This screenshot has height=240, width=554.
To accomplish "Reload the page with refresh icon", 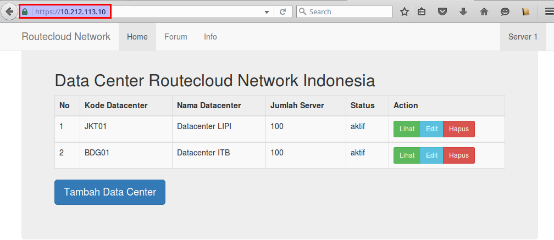I will coord(282,12).
